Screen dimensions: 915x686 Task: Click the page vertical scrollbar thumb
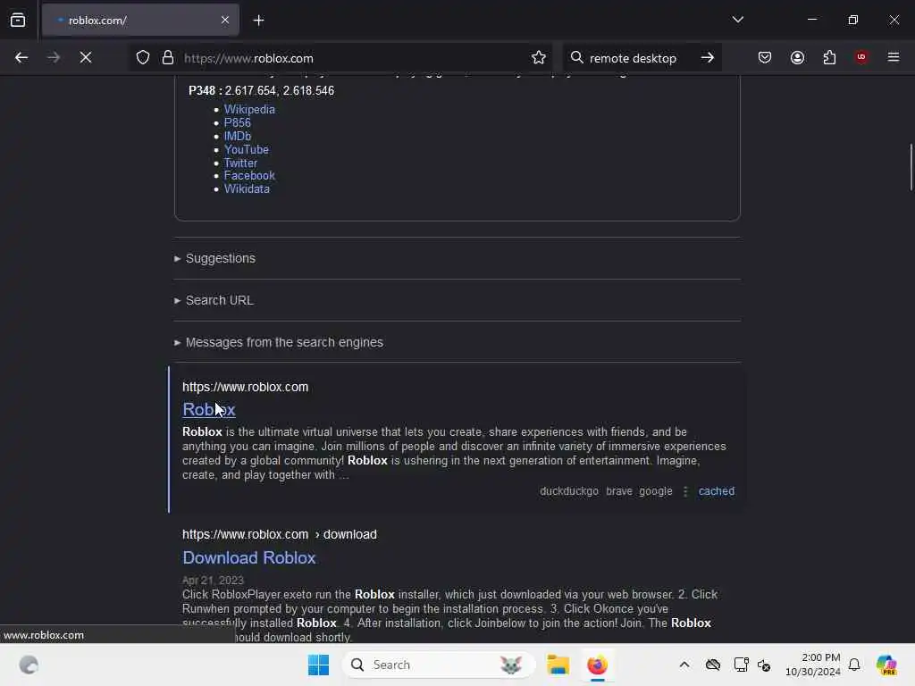911,167
